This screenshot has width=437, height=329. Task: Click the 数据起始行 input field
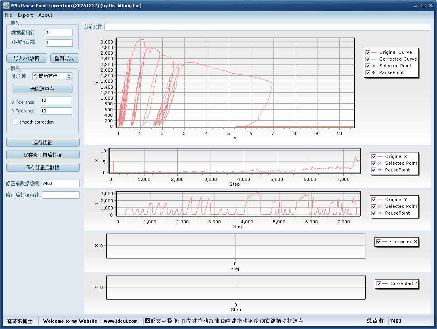[x=59, y=32]
